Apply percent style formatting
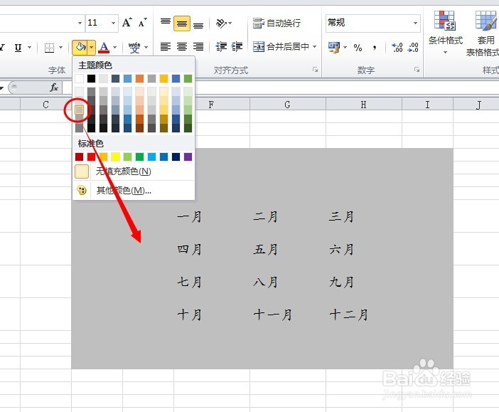This screenshot has height=412, width=499. click(x=358, y=48)
